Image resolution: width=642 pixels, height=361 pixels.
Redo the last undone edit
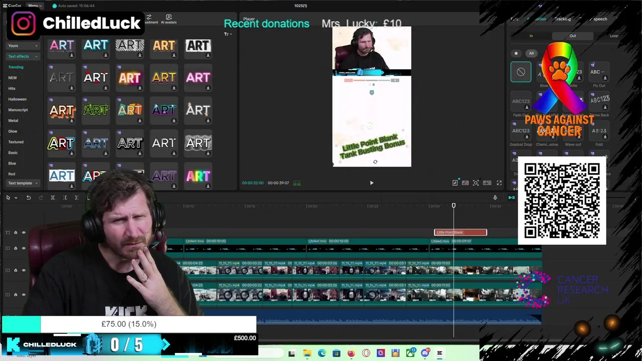41,198
